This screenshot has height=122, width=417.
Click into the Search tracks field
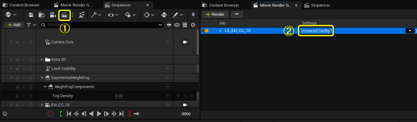click(102, 25)
